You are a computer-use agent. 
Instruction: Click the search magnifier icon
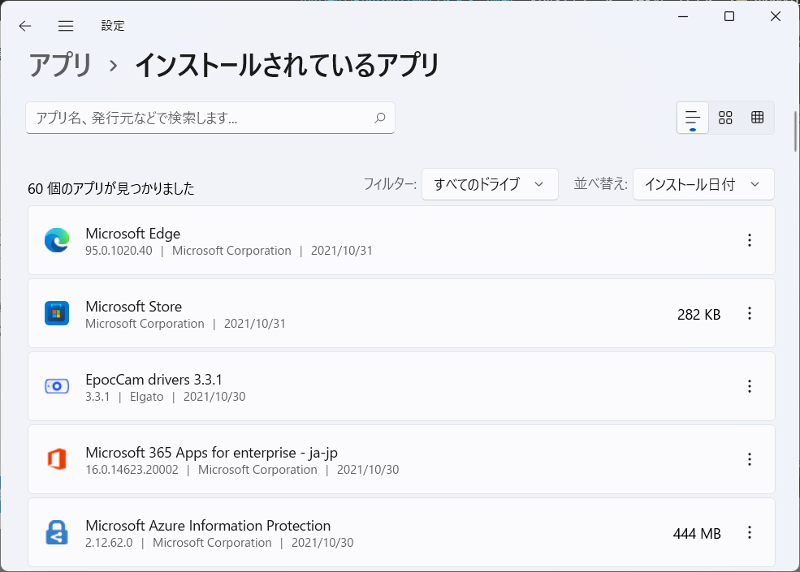tap(379, 118)
